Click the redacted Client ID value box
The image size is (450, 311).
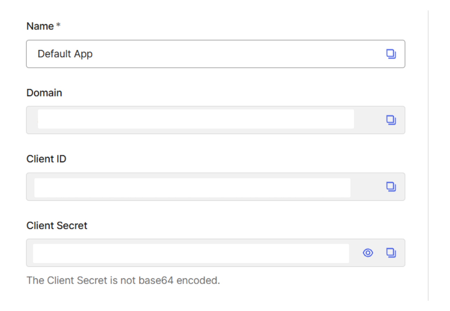tap(192, 188)
